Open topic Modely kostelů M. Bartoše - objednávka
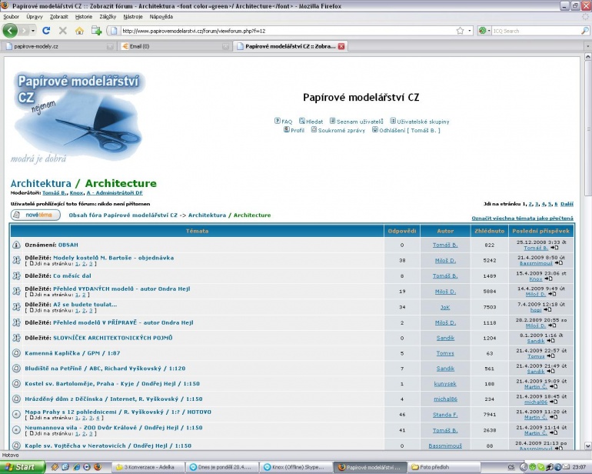This screenshot has width=592, height=474. [x=113, y=258]
